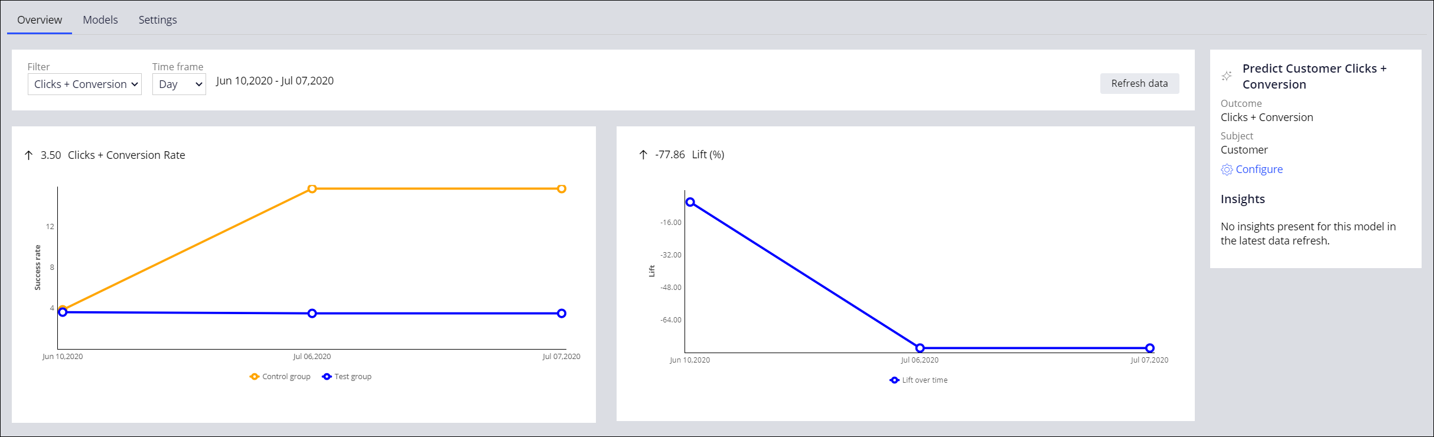Viewport: 1434px width, 437px height.
Task: Select the Overview tab
Action: click(40, 20)
